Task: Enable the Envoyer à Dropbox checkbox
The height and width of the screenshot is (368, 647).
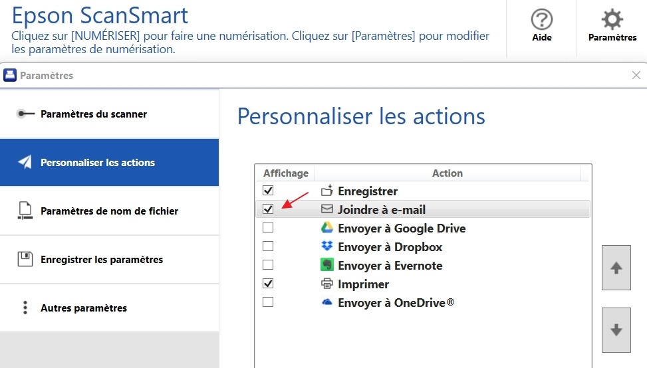Action: 268,246
